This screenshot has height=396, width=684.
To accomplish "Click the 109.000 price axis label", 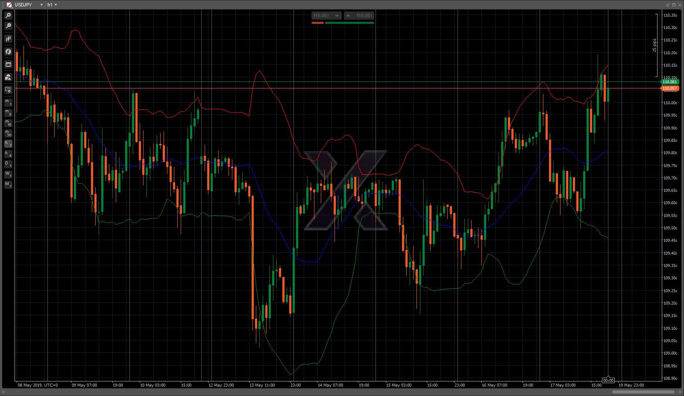I will 670,353.
